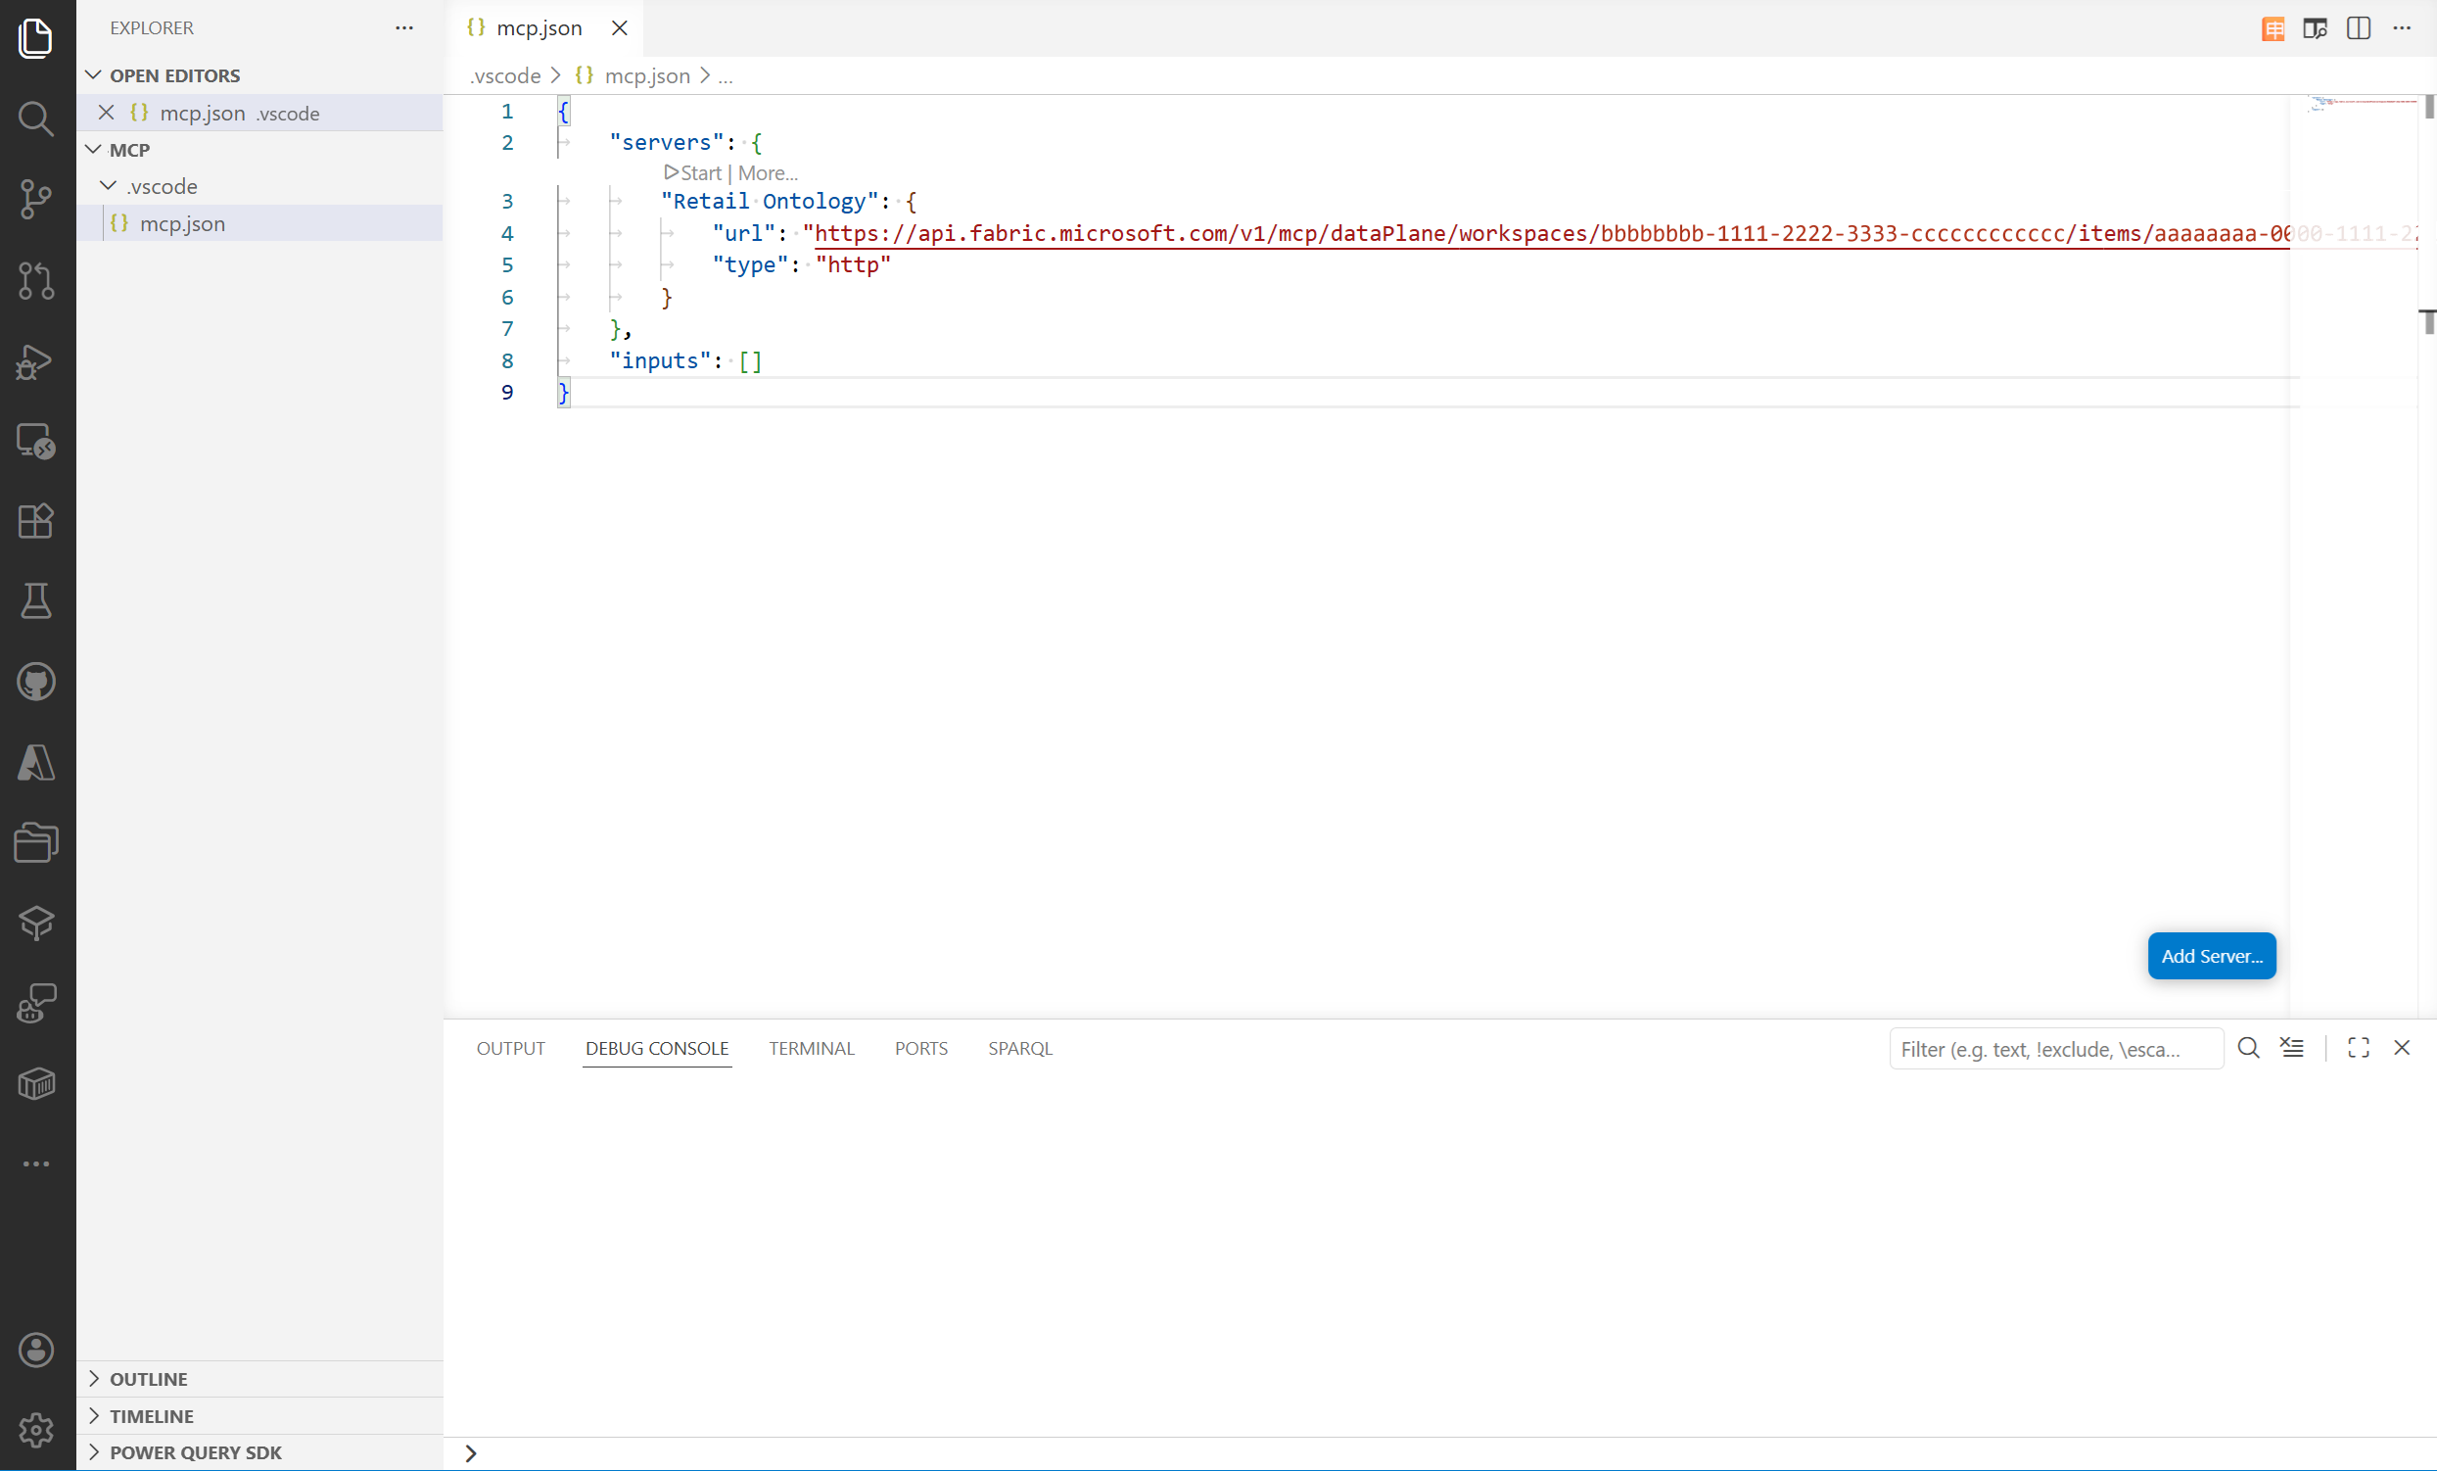Screen dimensions: 2437x1471
Task: Click More... code lens link
Action: 768,173
